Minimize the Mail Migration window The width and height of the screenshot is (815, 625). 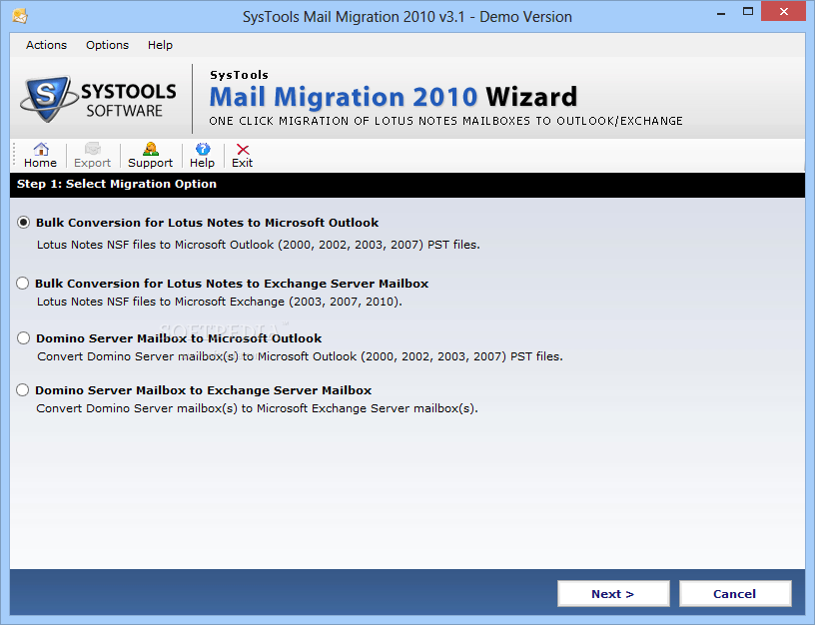click(x=721, y=12)
